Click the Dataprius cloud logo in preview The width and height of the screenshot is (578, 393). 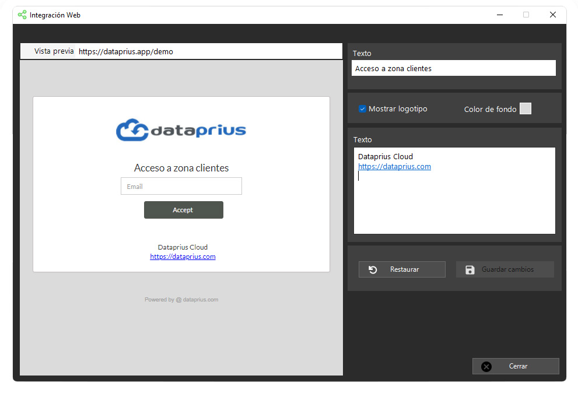(181, 130)
